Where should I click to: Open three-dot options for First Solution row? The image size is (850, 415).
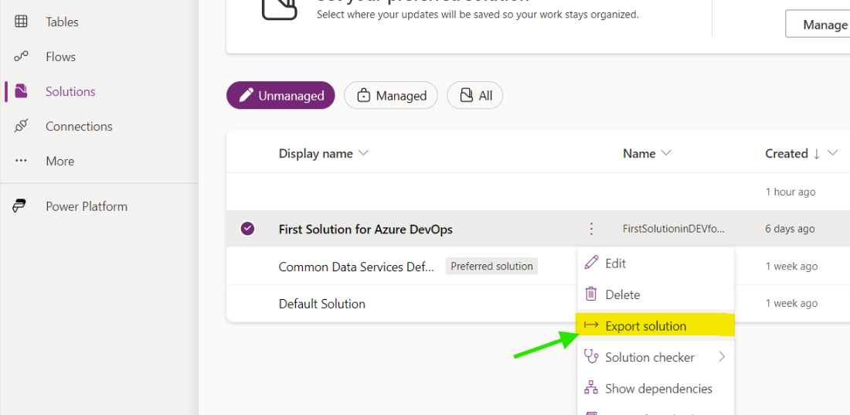tap(591, 229)
